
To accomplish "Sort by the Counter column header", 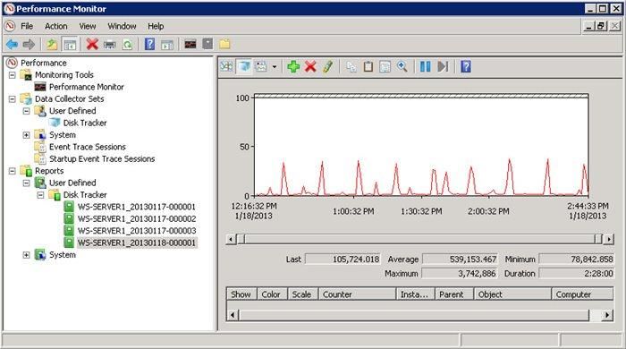I will click(357, 294).
